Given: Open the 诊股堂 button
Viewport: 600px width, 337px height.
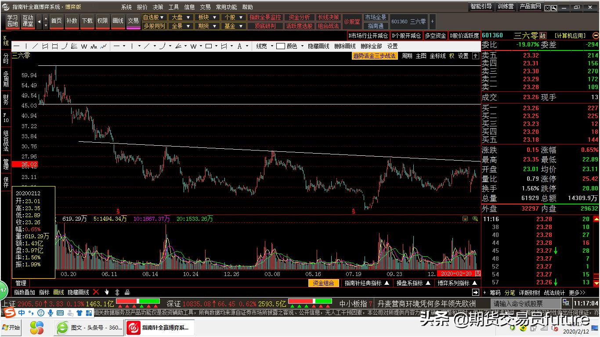Looking at the screenshot, I should click(352, 22).
